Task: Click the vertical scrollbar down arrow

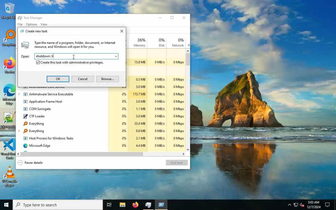Action: tap(188, 150)
